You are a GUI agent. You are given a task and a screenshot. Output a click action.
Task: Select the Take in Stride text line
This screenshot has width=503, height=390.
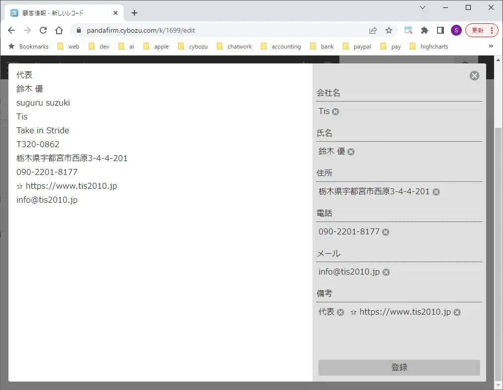(x=43, y=130)
